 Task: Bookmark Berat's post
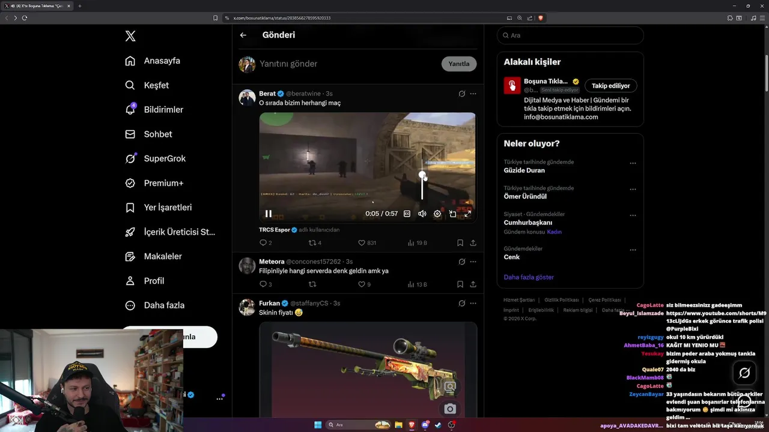tap(460, 243)
